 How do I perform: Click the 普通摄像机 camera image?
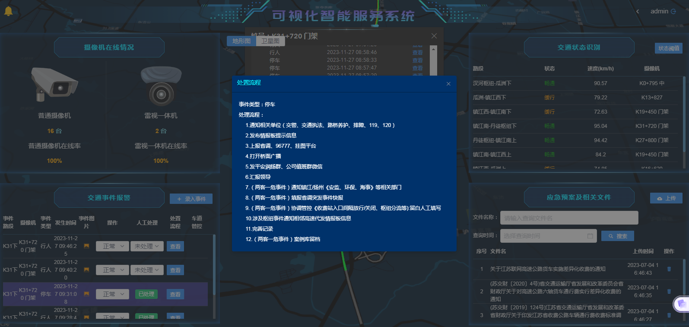coord(54,84)
